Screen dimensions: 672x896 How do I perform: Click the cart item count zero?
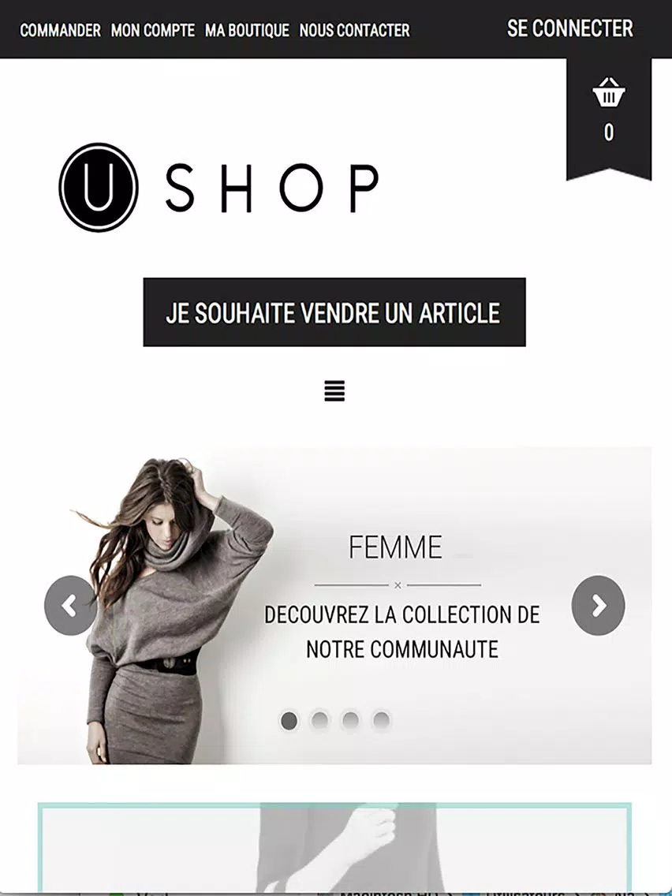coord(609,133)
